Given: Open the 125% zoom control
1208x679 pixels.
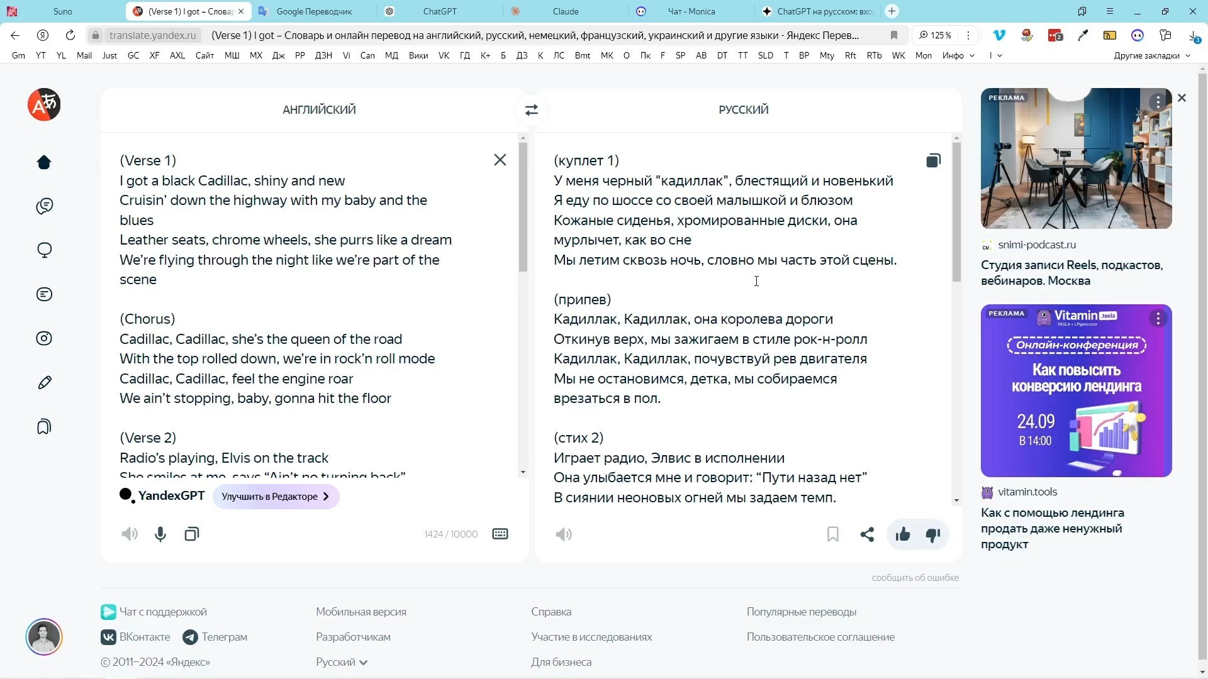Looking at the screenshot, I should tap(935, 35).
